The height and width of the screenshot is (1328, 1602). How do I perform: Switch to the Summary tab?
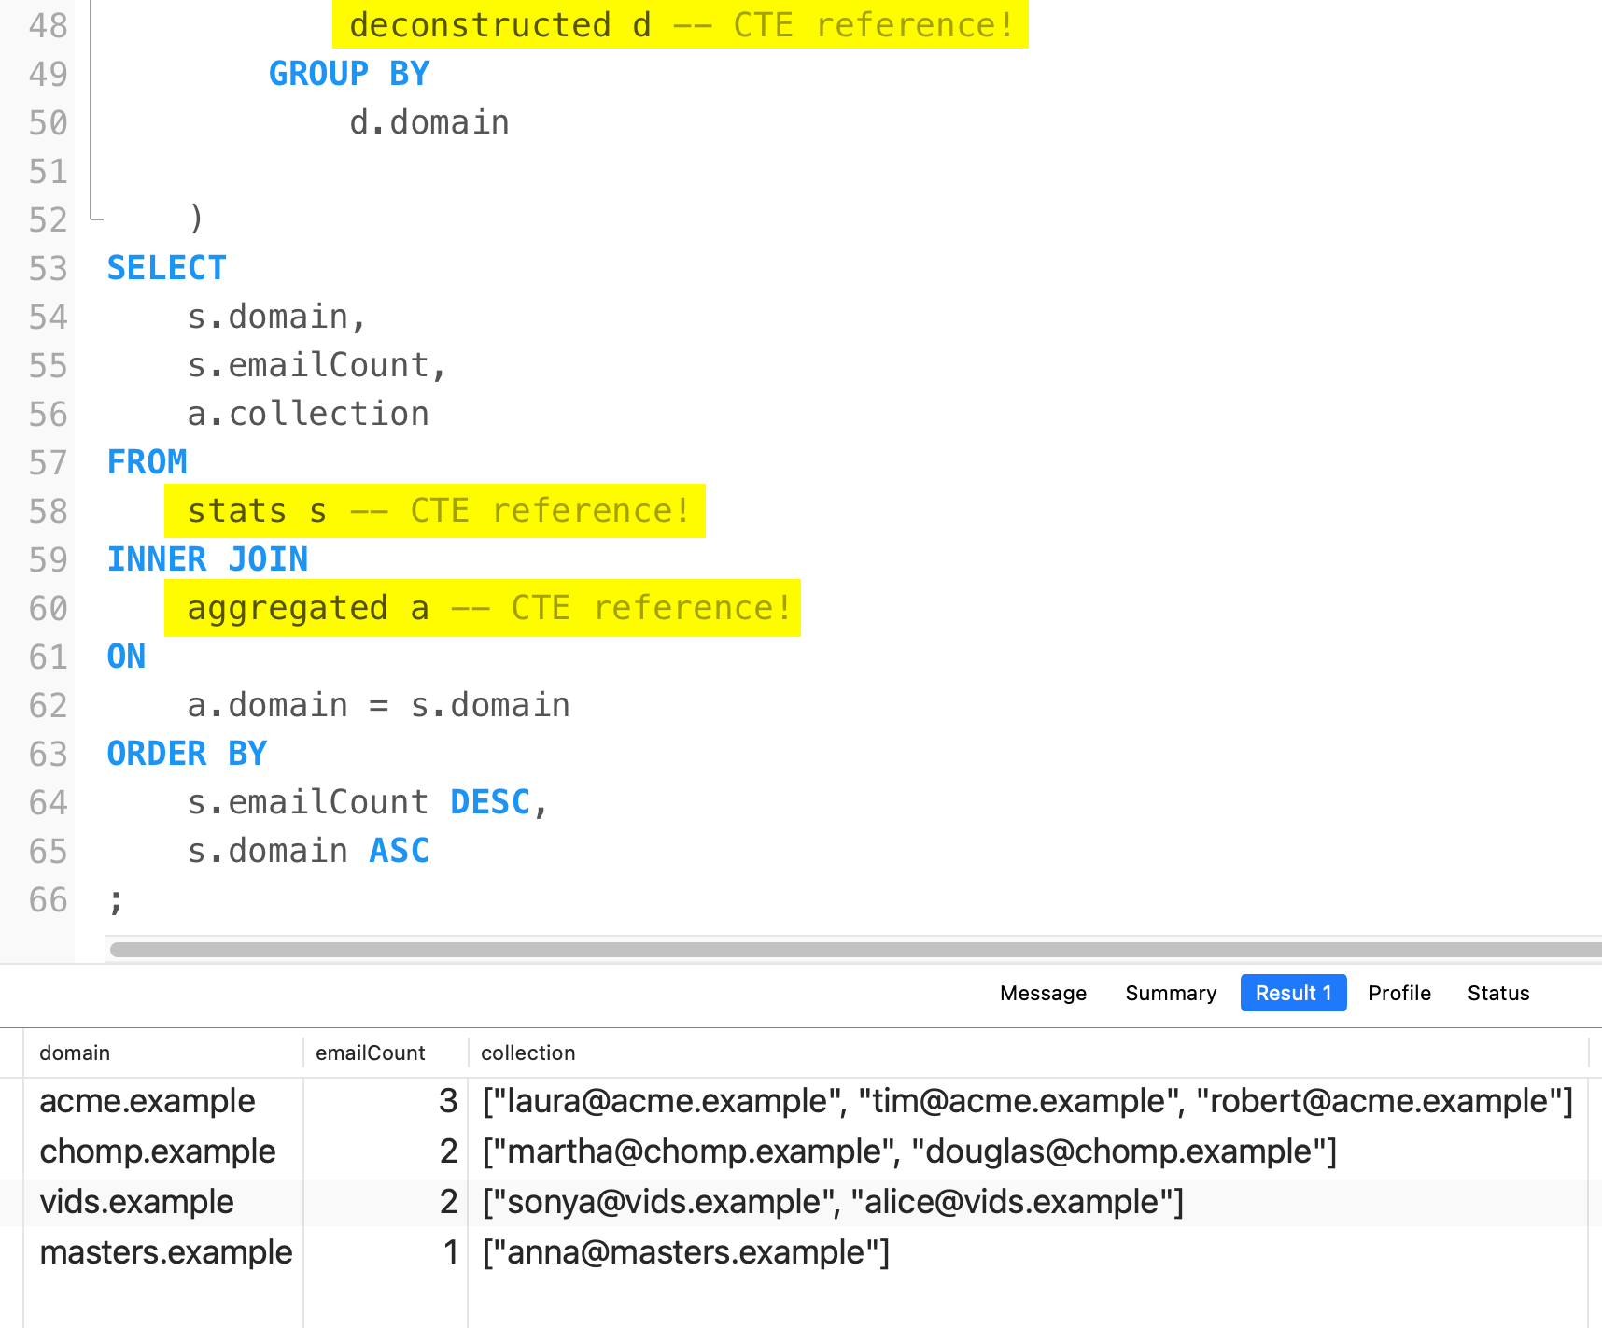click(1171, 993)
